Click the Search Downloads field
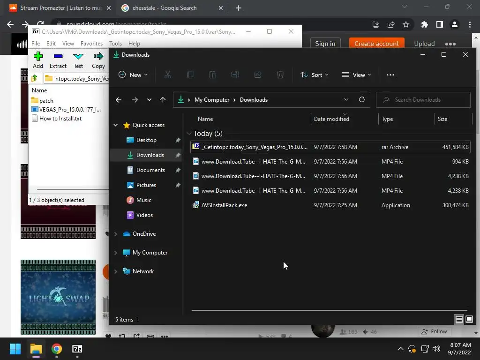The width and height of the screenshot is (480, 360). (423, 100)
